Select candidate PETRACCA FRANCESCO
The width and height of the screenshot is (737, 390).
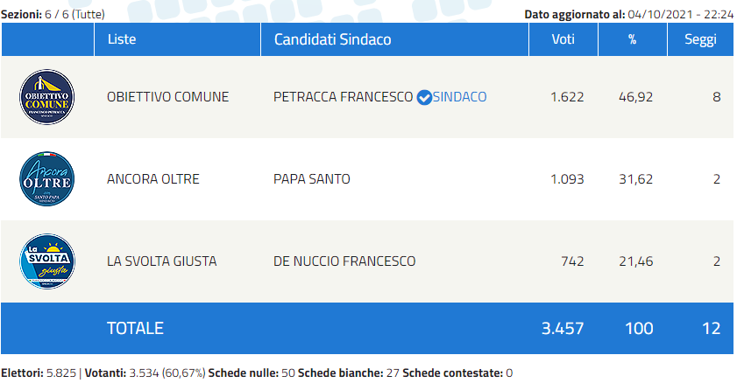(343, 97)
